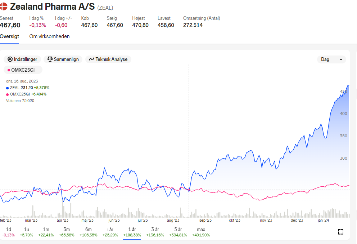Image resolution: width=357 pixels, height=244 pixels.
Task: Click the Omsætning value 272.514
Action: (193, 25)
